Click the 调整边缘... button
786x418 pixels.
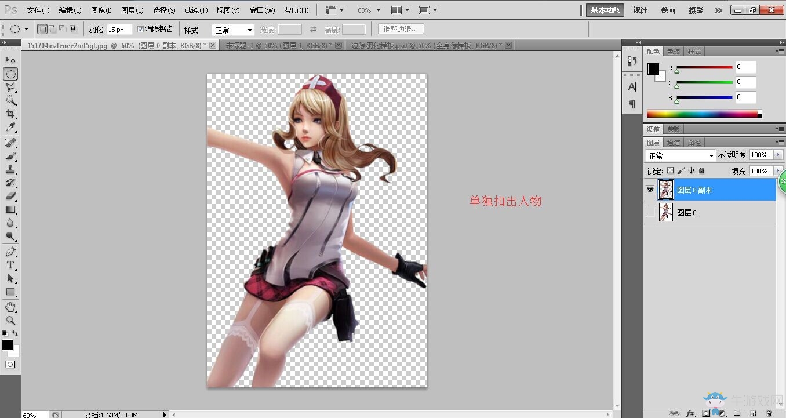[x=401, y=29]
